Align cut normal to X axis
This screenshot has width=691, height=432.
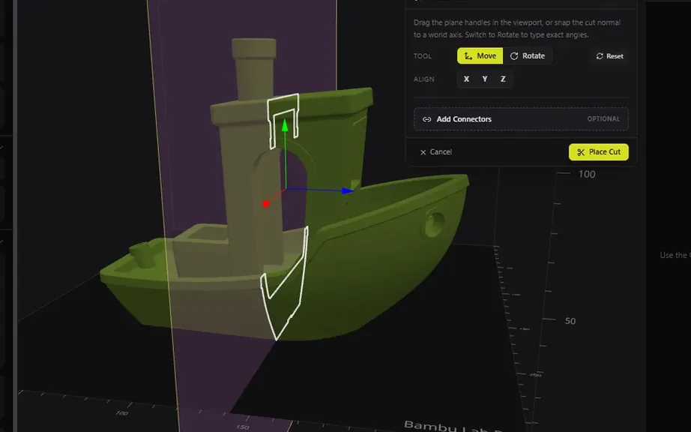466,79
